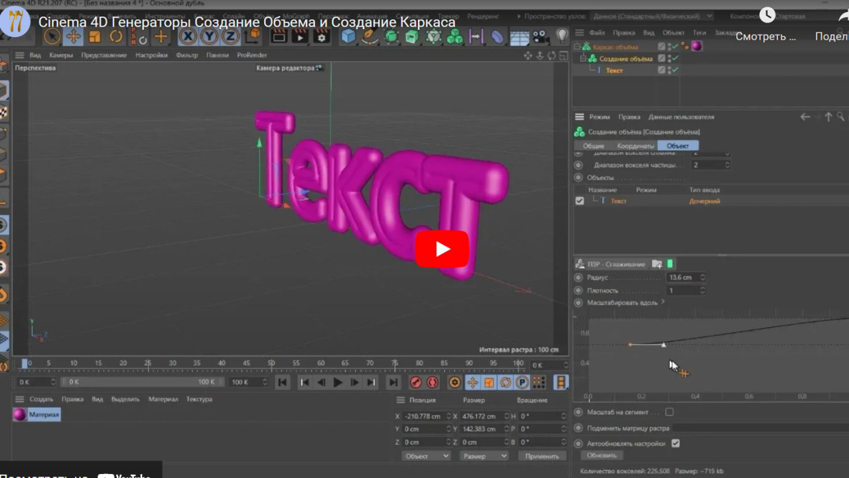
Task: Step Диапазон вокселя частицы value spinner
Action: click(x=727, y=165)
